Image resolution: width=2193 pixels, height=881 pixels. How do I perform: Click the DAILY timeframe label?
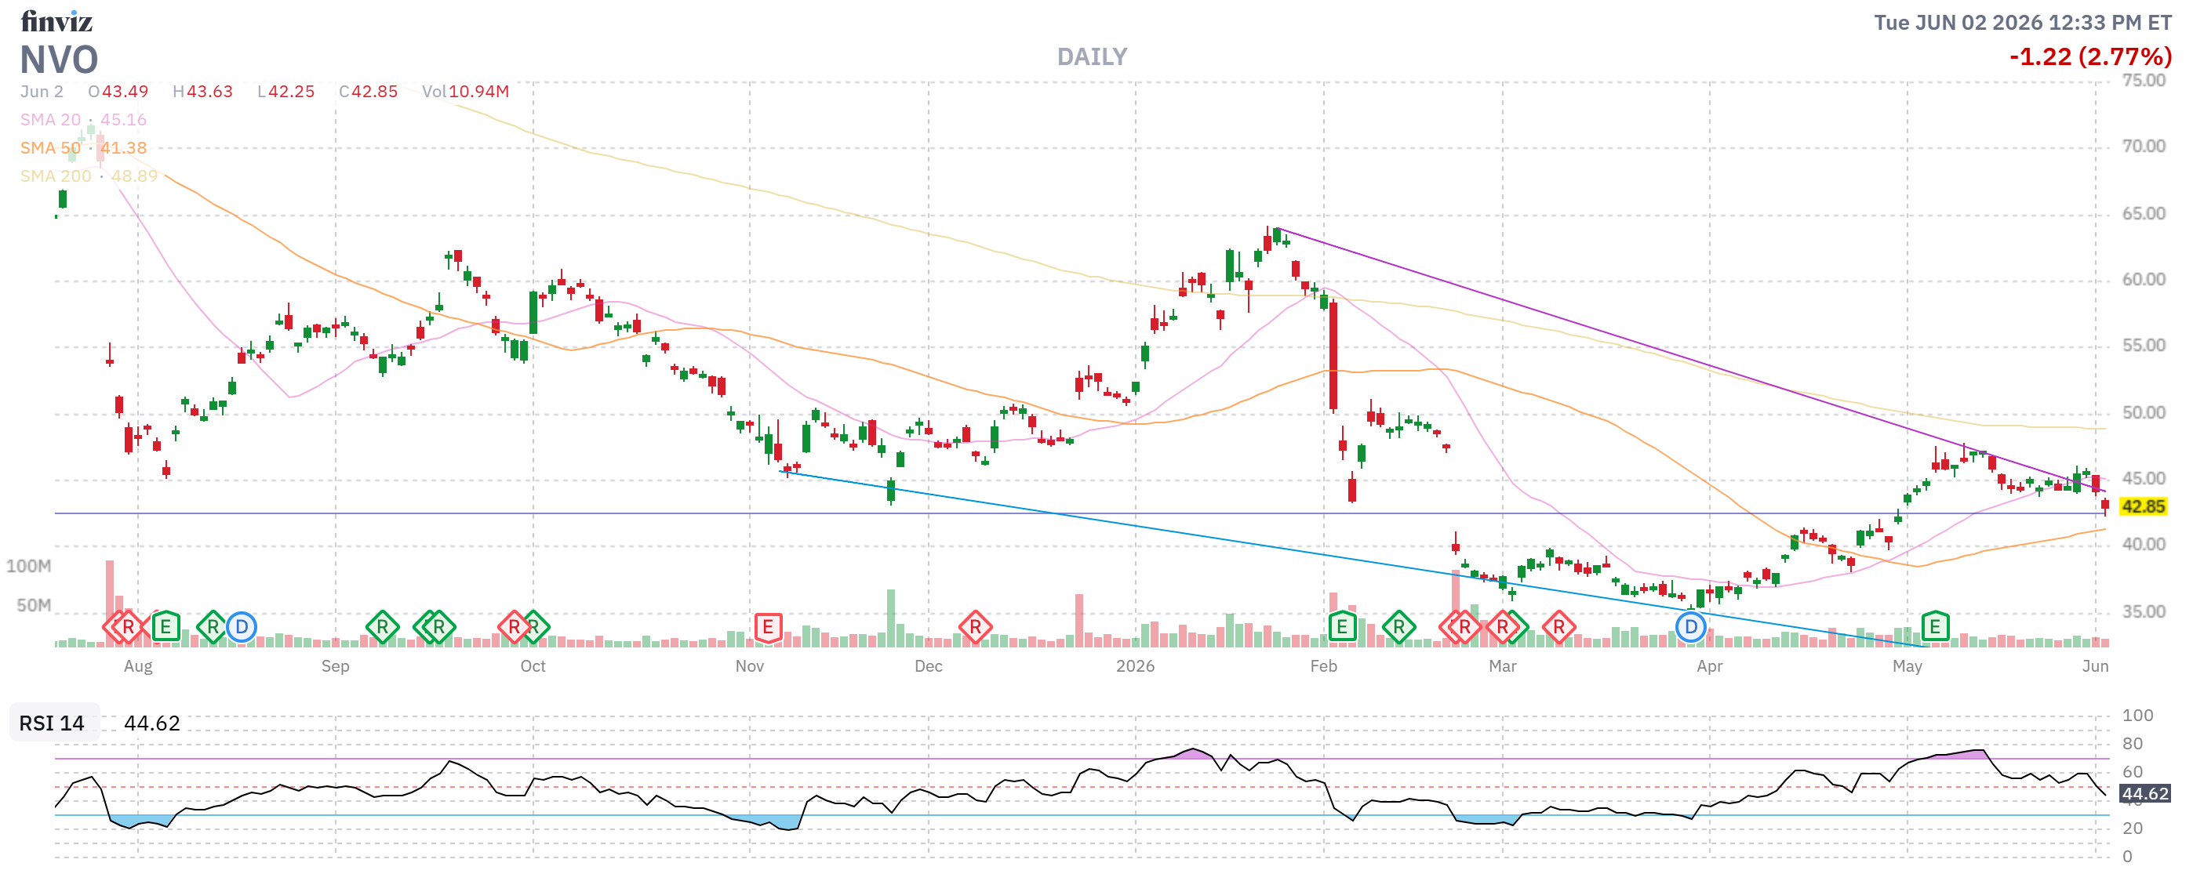pos(1093,57)
